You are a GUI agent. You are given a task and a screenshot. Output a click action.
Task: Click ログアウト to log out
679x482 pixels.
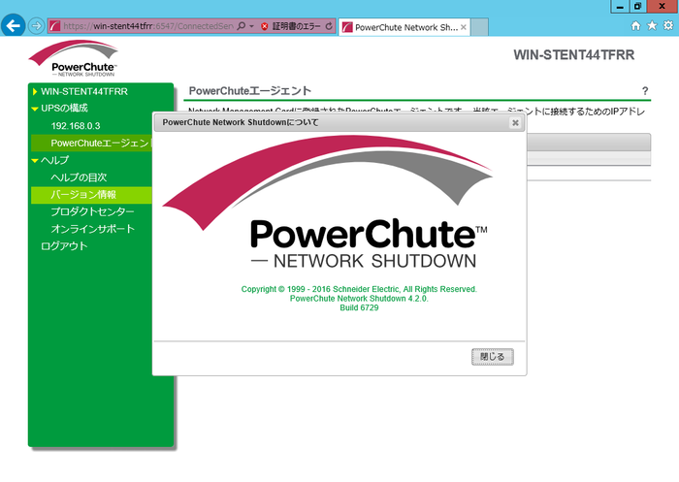(x=64, y=246)
